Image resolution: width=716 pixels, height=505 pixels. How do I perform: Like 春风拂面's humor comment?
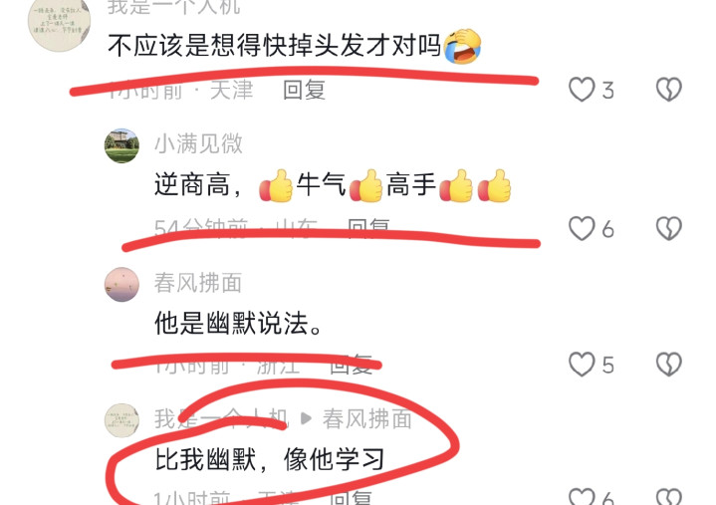coord(582,364)
